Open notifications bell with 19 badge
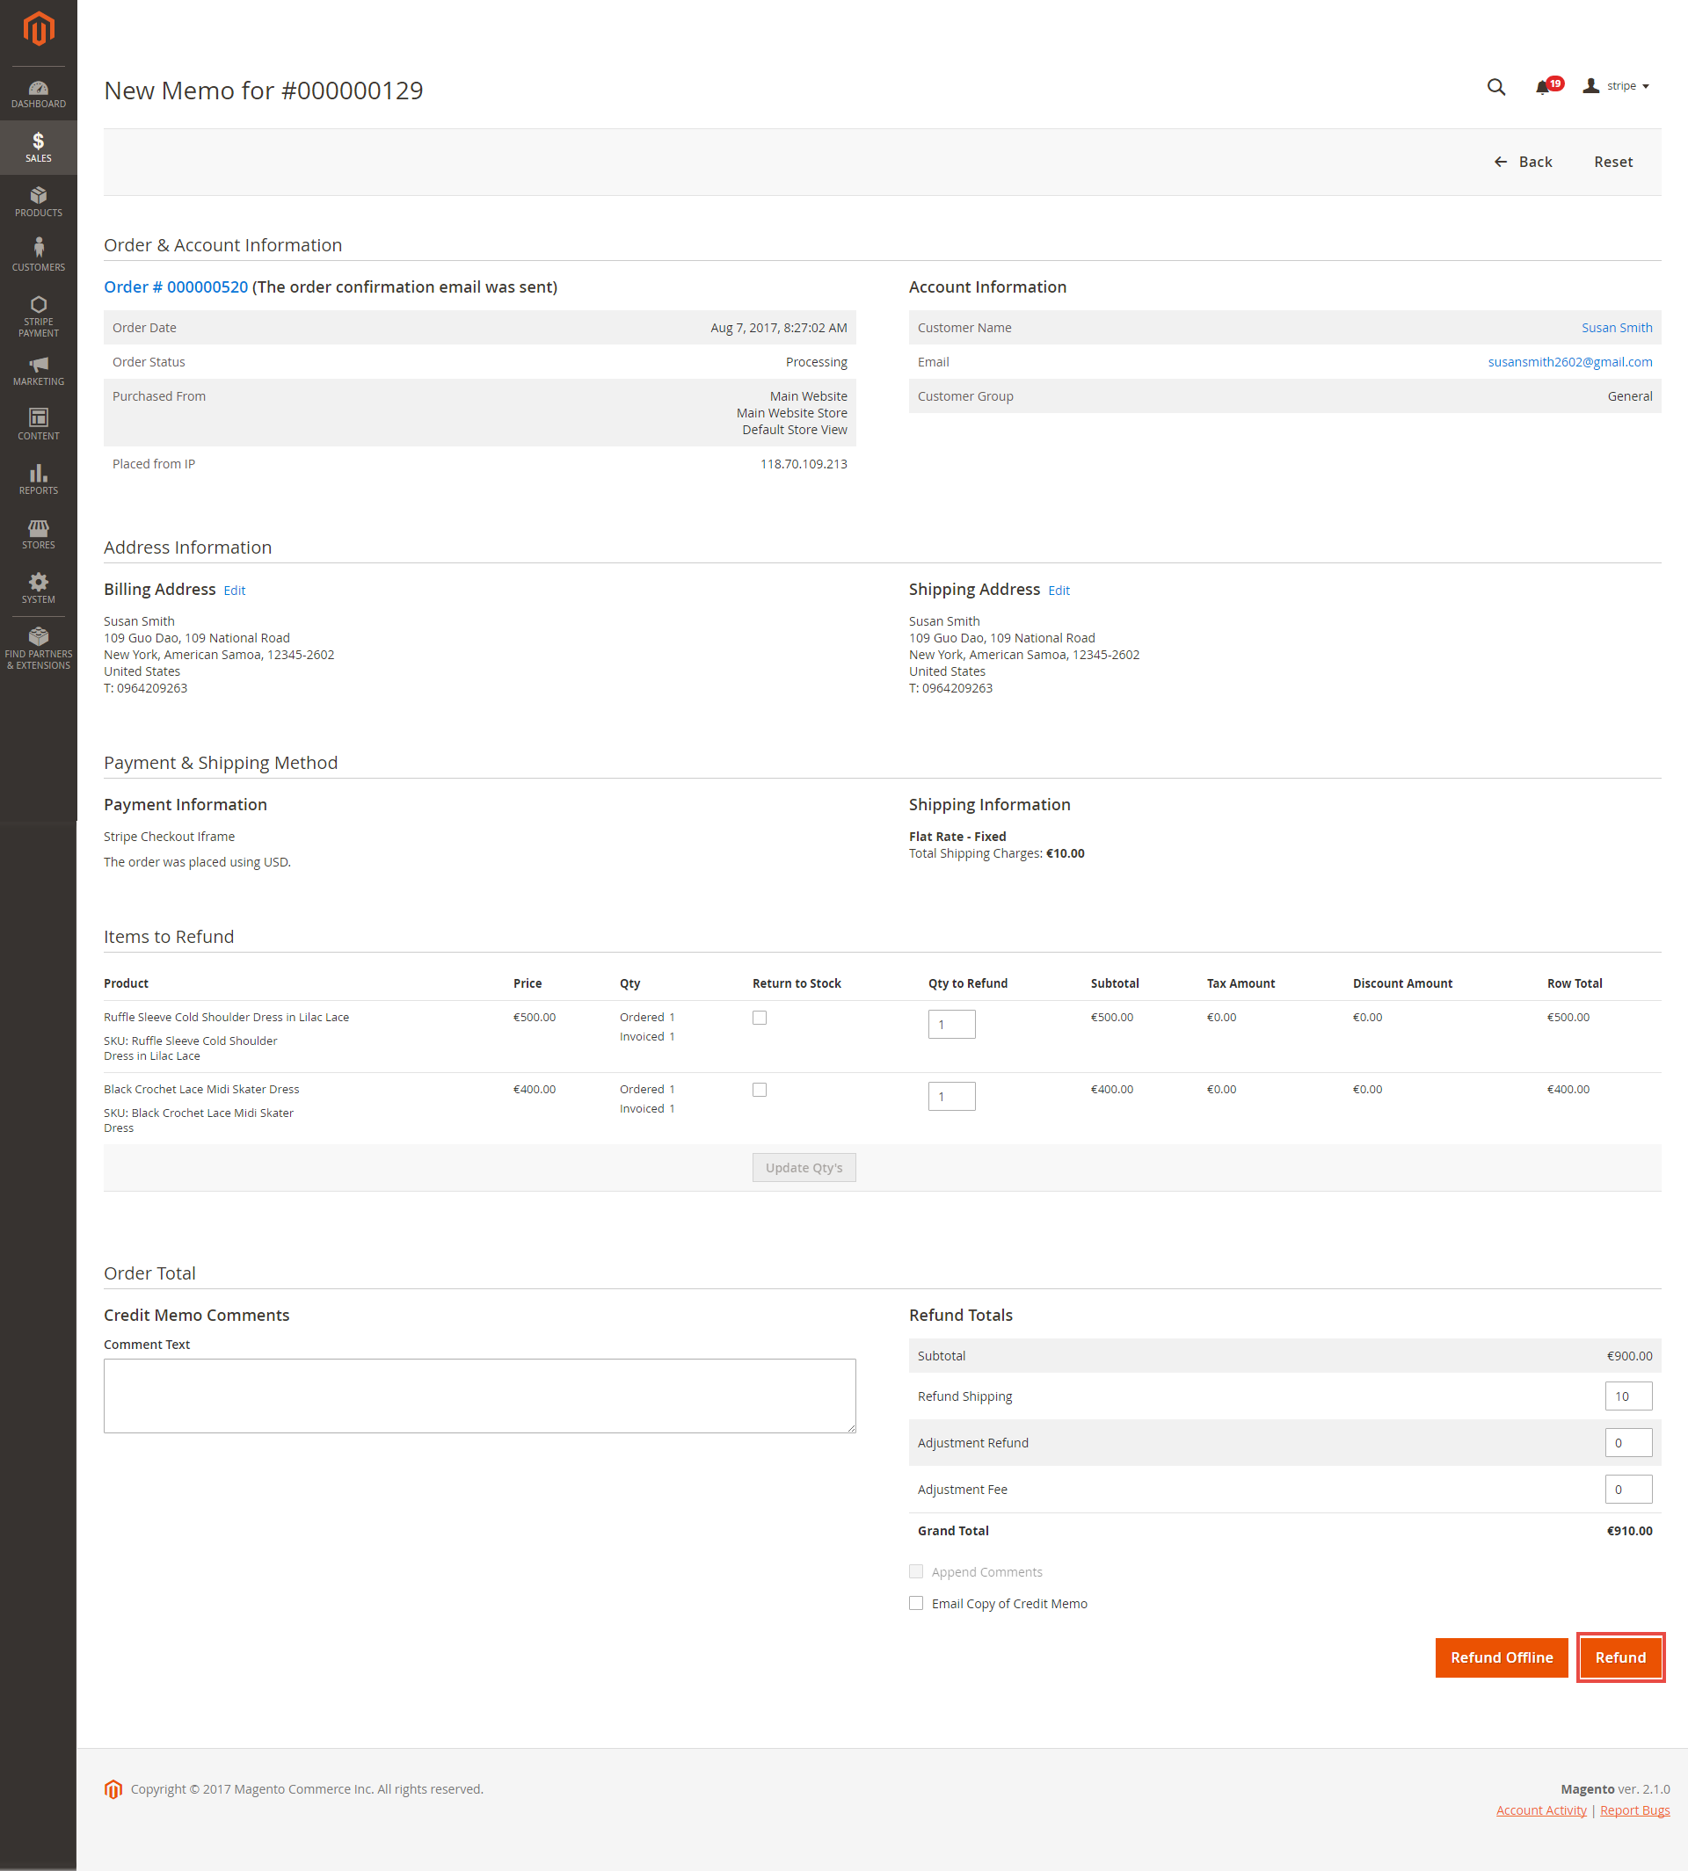This screenshot has width=1688, height=1871. (1543, 87)
